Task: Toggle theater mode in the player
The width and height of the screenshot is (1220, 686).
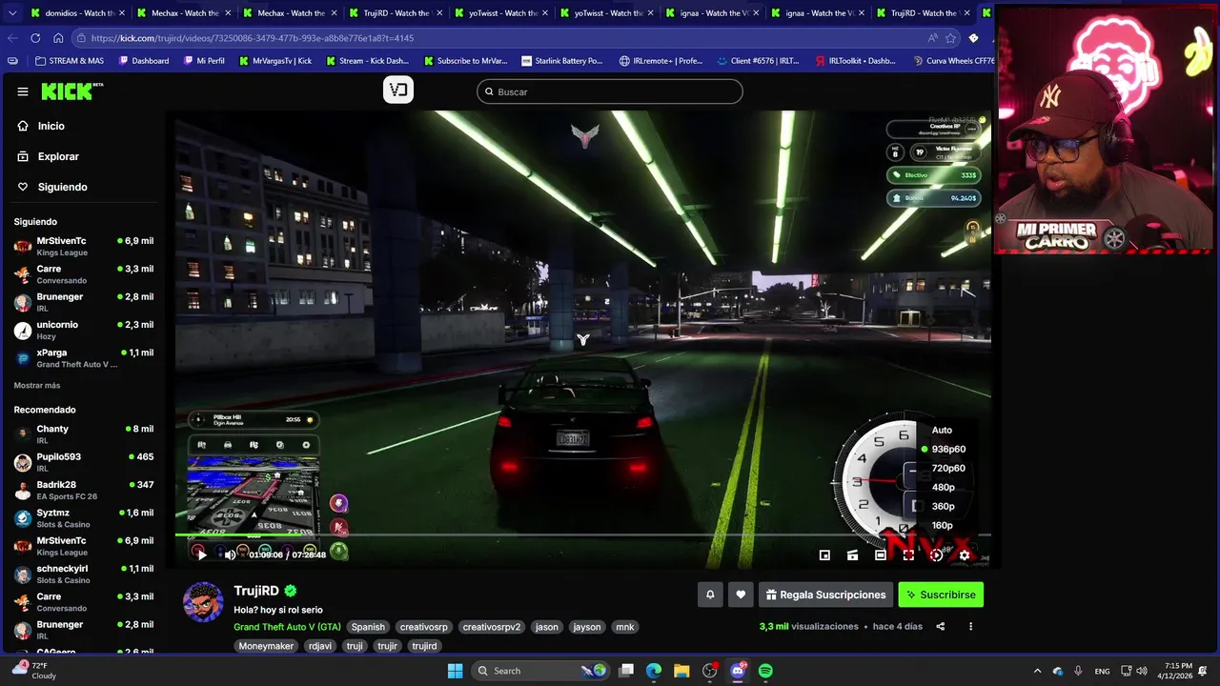Action: click(881, 555)
